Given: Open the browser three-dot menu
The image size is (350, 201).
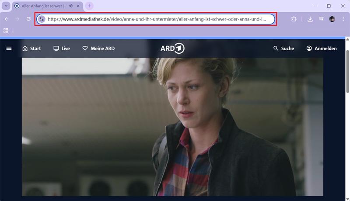Looking at the screenshot, I should pyautogui.click(x=343, y=19).
